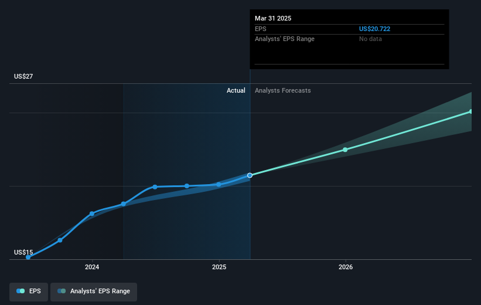Click the 2025 x-axis label

[x=219, y=267]
